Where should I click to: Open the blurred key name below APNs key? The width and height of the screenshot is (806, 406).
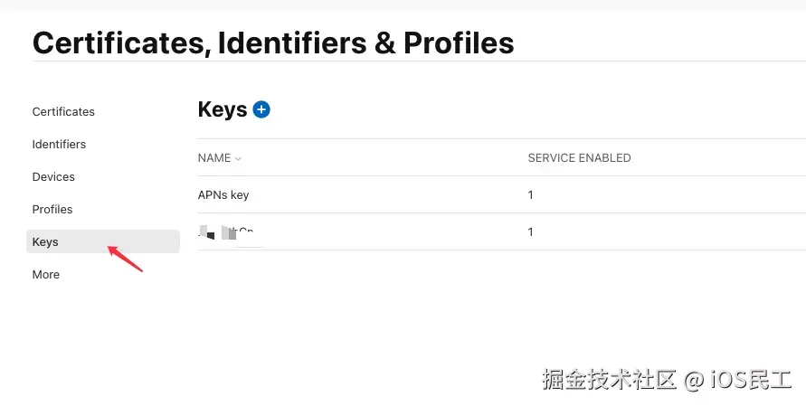[230, 232]
